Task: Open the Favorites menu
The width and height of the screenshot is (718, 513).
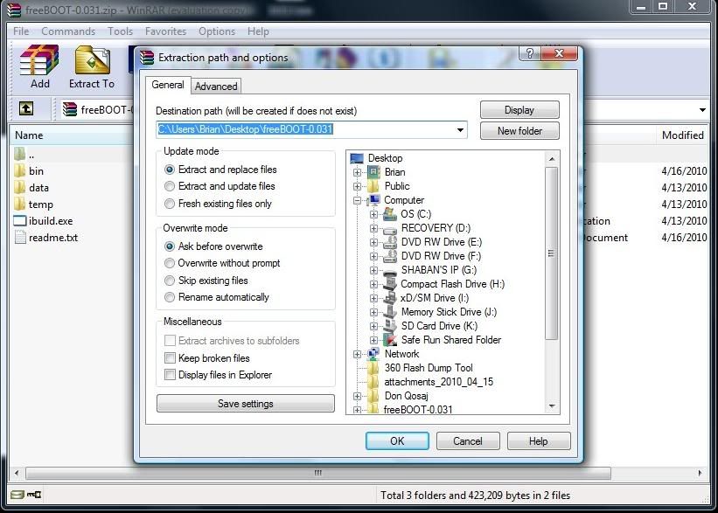Action: pyautogui.click(x=166, y=31)
